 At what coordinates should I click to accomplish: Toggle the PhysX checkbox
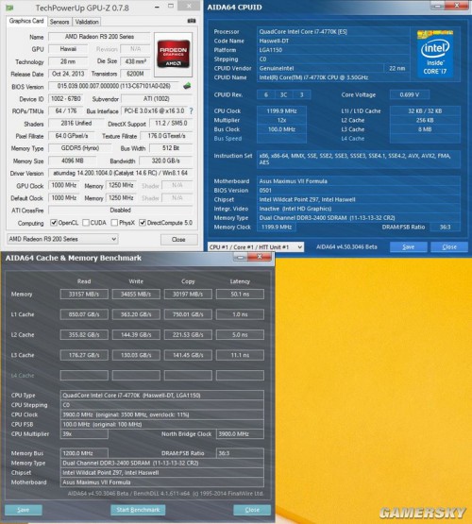click(x=114, y=223)
